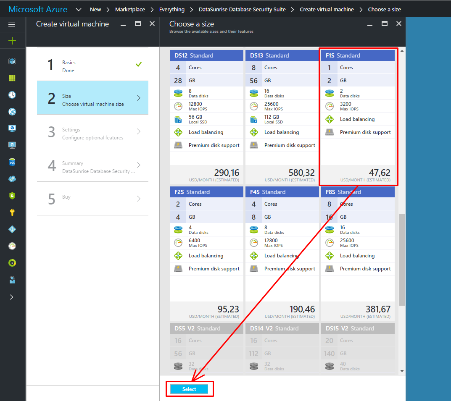
Task: Click the green plus New icon
Action: click(x=12, y=41)
